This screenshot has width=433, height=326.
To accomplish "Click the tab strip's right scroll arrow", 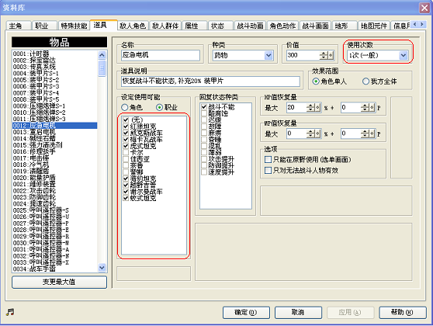I will (421, 24).
